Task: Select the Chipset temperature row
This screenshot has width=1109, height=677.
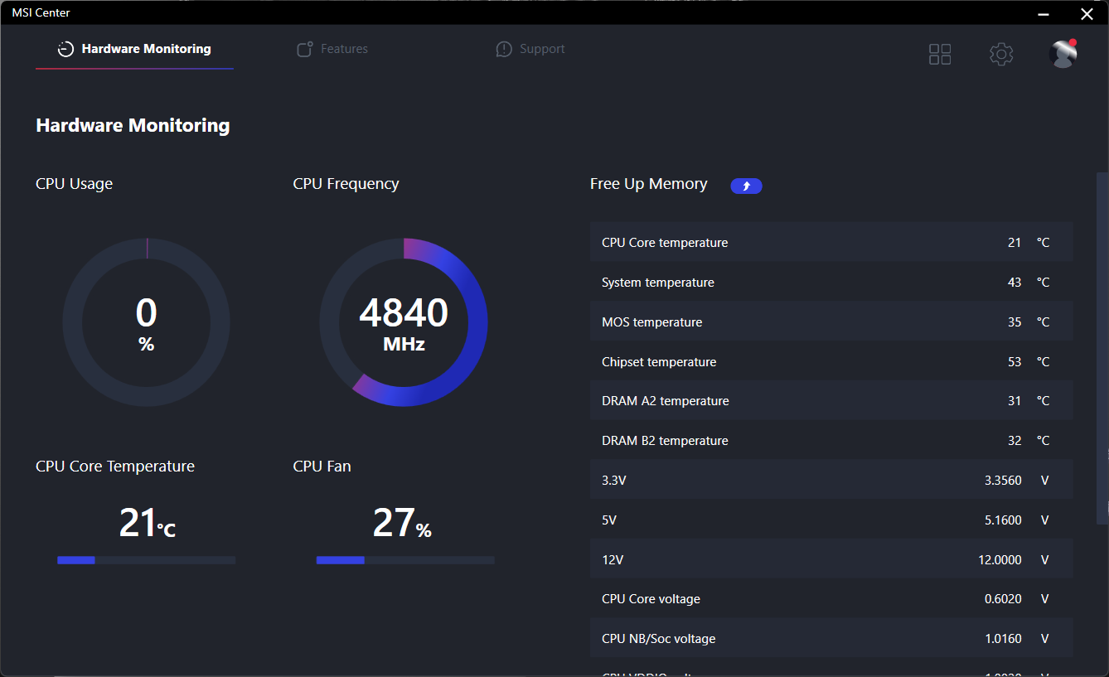Action: point(831,362)
